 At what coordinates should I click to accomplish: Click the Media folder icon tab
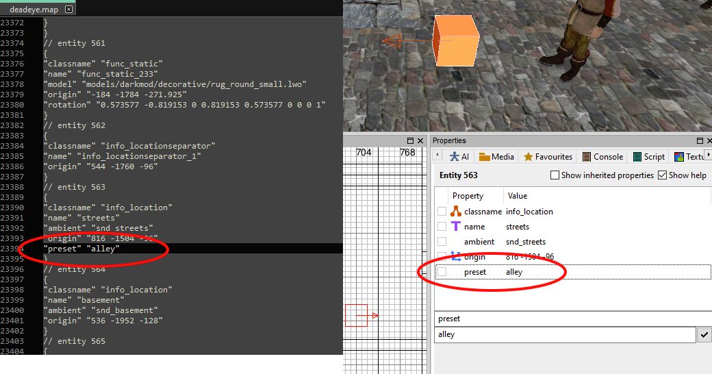484,157
